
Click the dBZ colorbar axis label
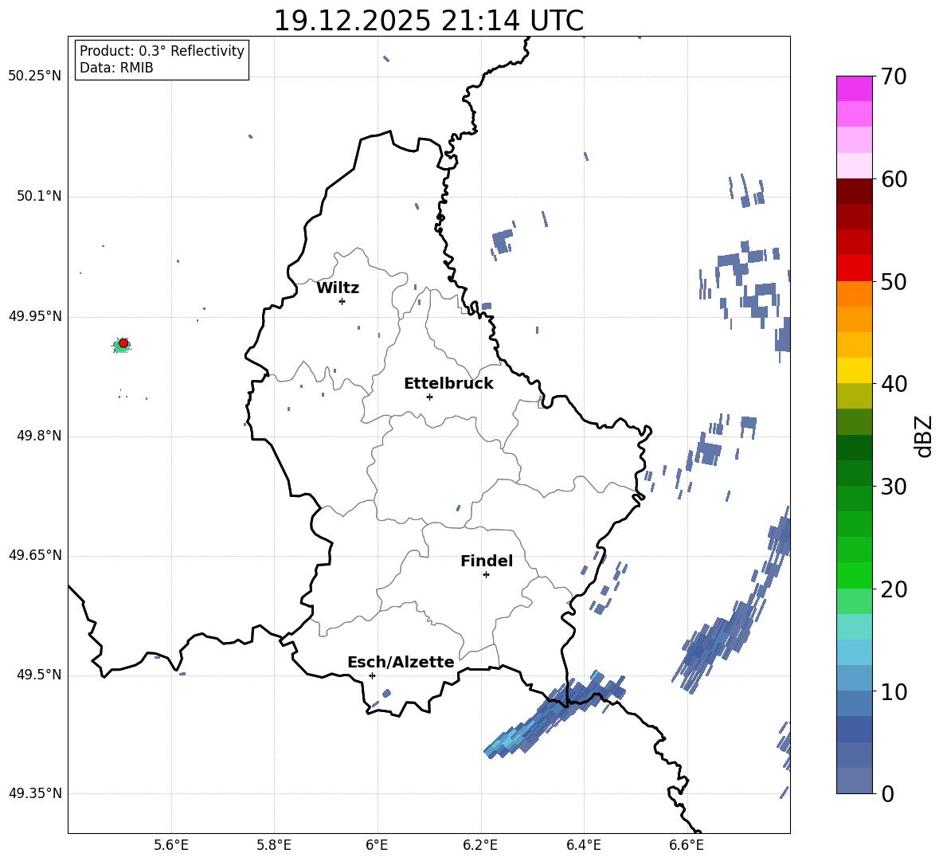pos(924,436)
